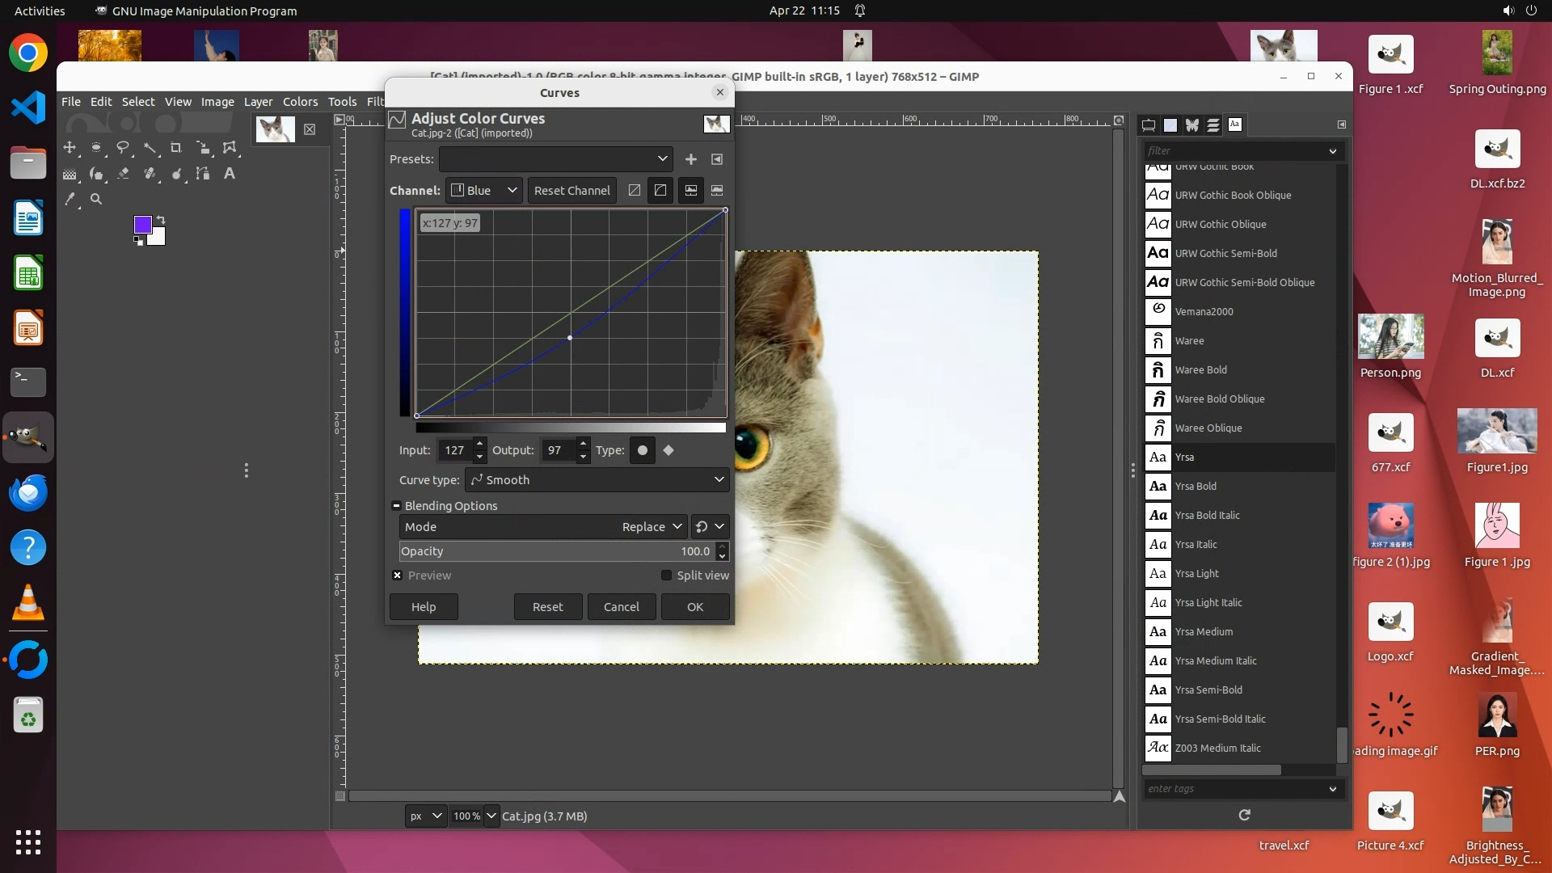The width and height of the screenshot is (1552, 873).
Task: Select the Free Select lasso tool
Action: pos(123,148)
